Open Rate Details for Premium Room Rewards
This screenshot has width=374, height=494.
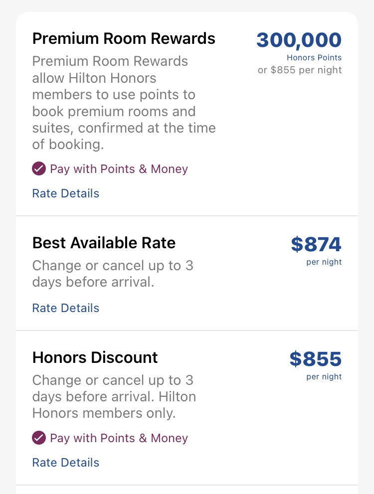[66, 193]
